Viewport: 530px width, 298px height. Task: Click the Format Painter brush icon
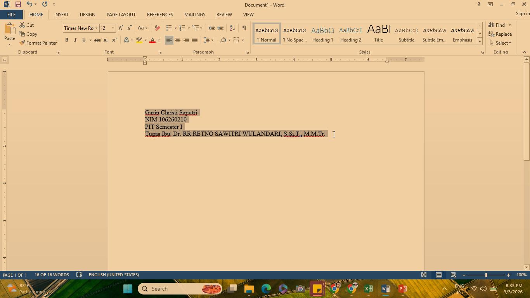22,43
